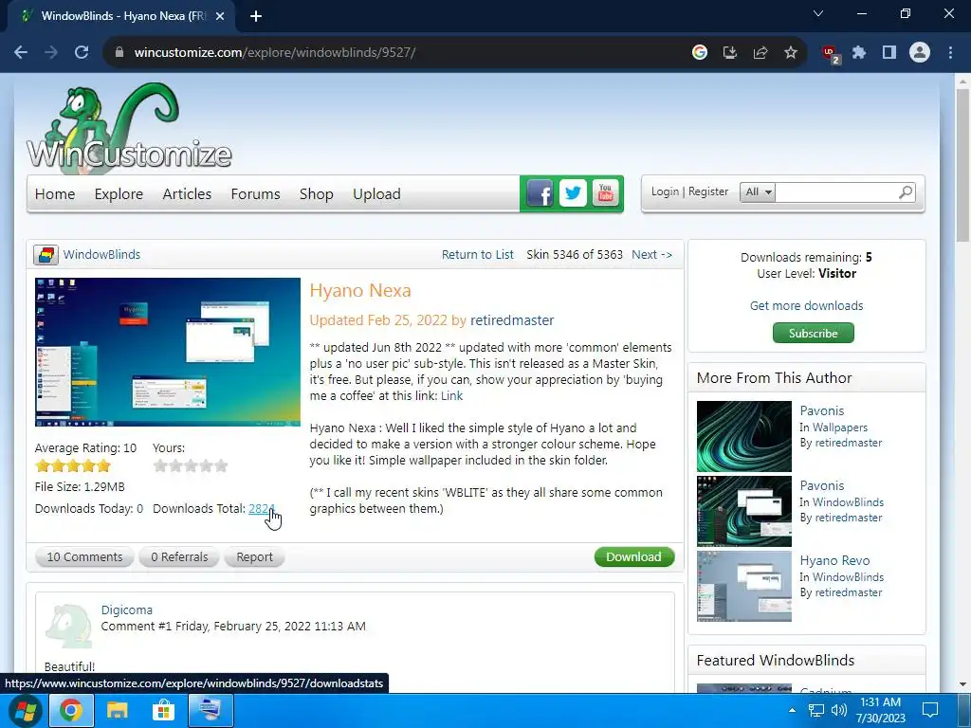971x728 pixels.
Task: Open the 0 Referrals button
Action: (179, 556)
